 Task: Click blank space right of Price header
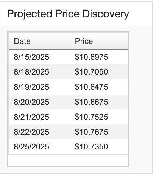(x=111, y=41)
